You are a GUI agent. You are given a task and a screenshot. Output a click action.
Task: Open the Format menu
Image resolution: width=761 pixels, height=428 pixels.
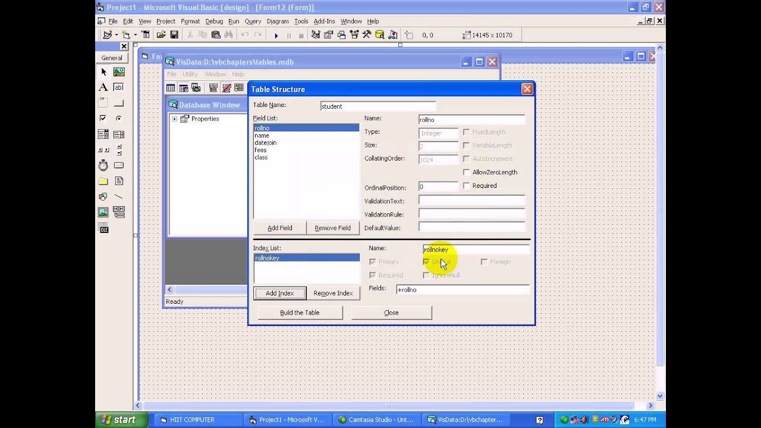[x=190, y=21]
